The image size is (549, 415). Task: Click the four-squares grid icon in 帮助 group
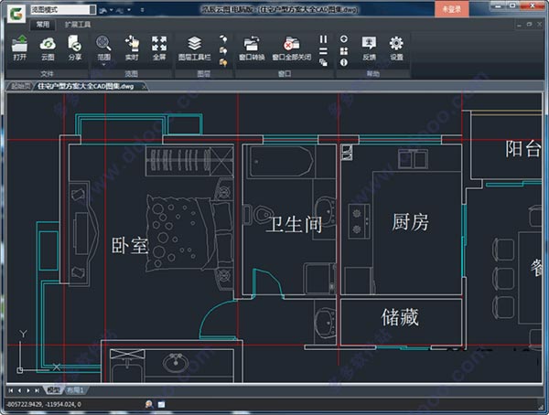(x=344, y=51)
